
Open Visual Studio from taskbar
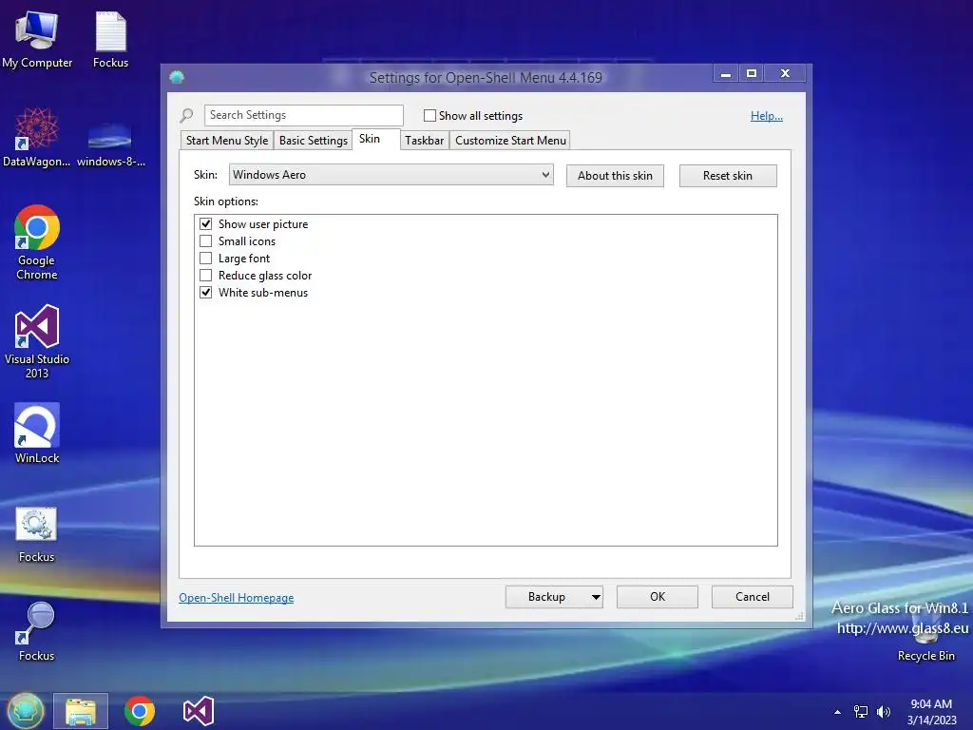[199, 711]
